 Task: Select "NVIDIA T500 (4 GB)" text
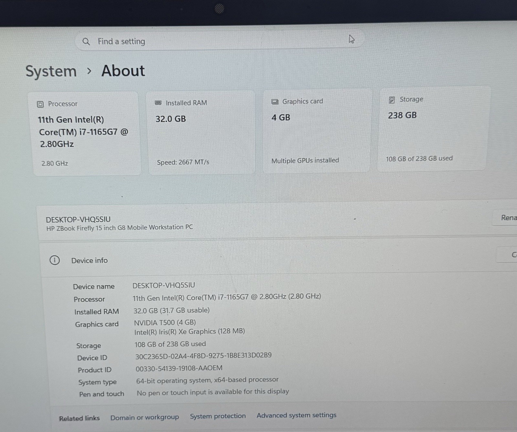165,323
